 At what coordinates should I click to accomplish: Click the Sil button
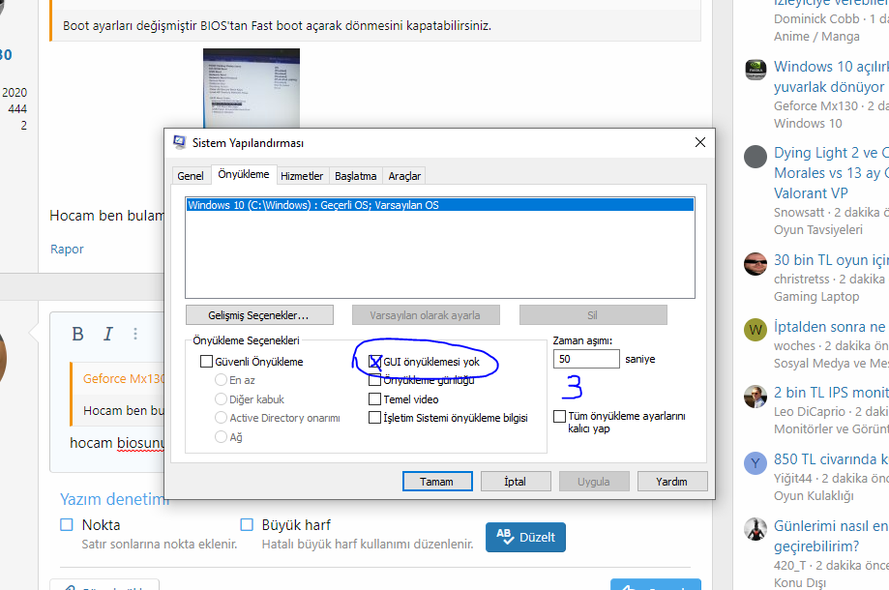click(x=592, y=315)
